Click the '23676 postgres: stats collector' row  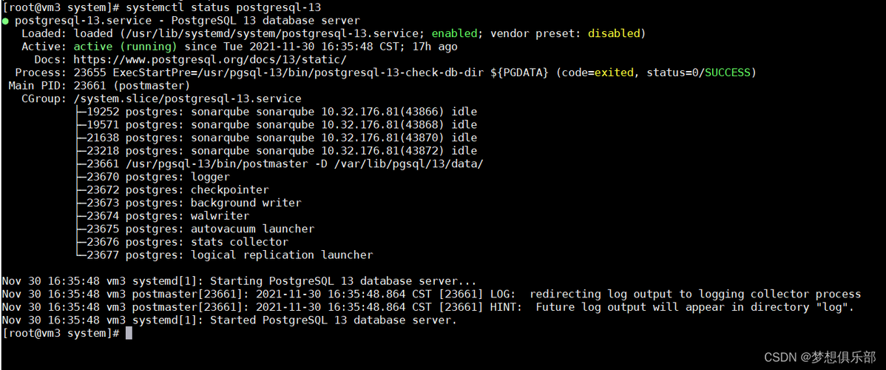181,242
